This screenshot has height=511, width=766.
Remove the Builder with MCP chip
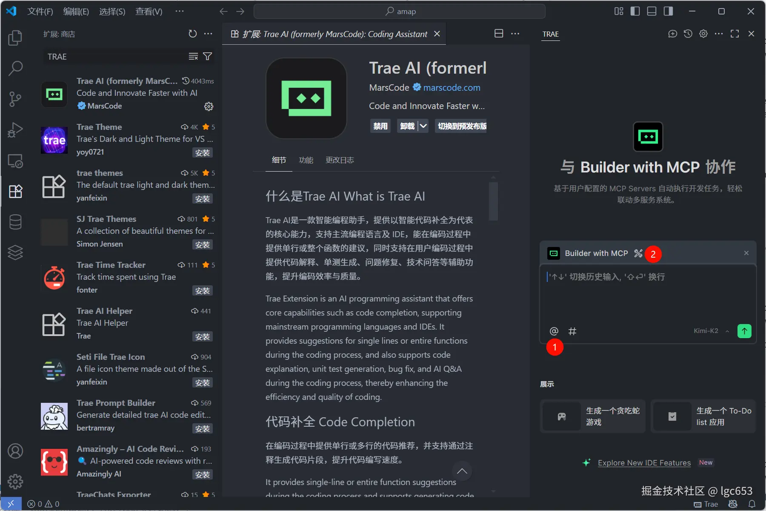pyautogui.click(x=746, y=253)
